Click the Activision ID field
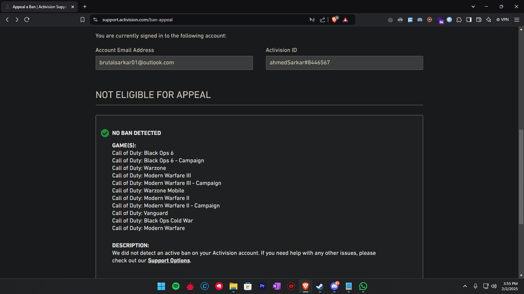524x294 pixels. point(344,63)
